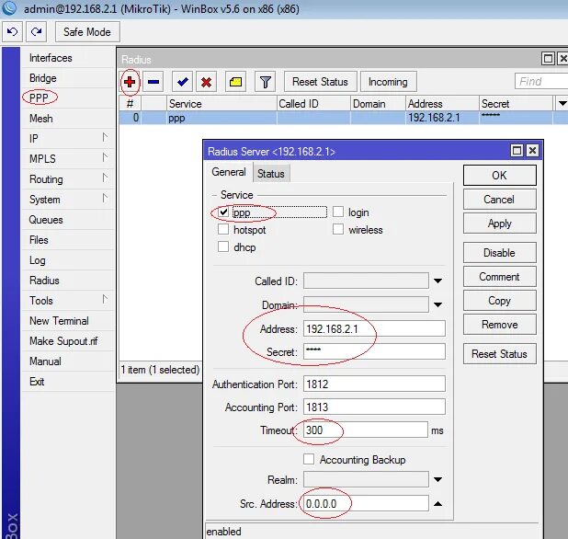
Task: Click the Authentication Port field 1812
Action: (x=374, y=384)
